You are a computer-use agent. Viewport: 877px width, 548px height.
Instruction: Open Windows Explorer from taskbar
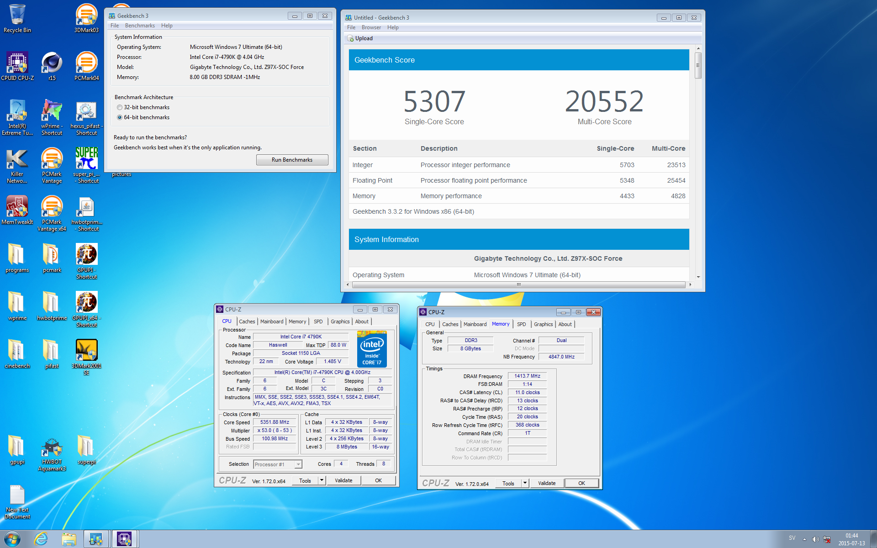coord(69,539)
